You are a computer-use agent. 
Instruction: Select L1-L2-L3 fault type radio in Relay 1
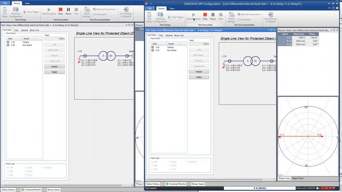(187, 162)
